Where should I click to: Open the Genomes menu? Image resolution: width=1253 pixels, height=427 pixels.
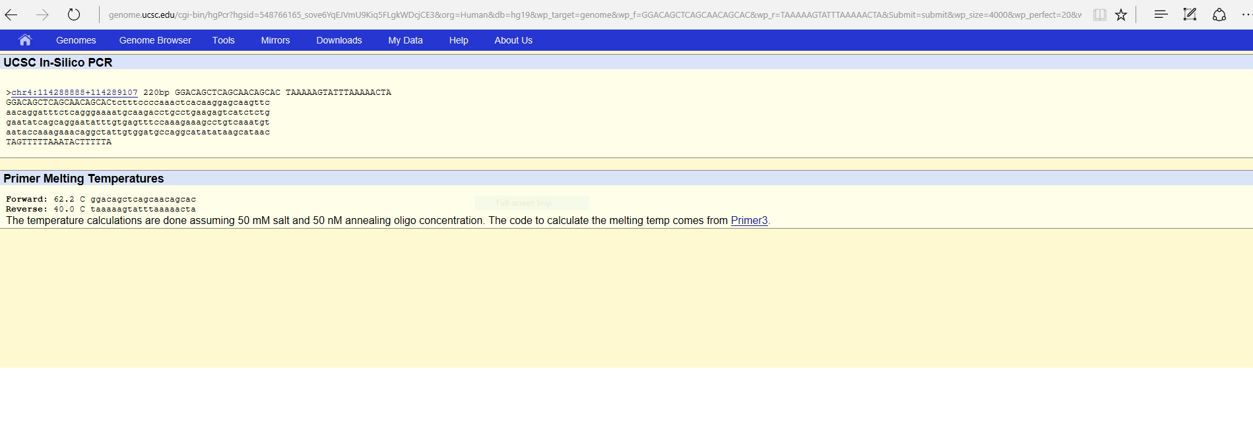[76, 40]
